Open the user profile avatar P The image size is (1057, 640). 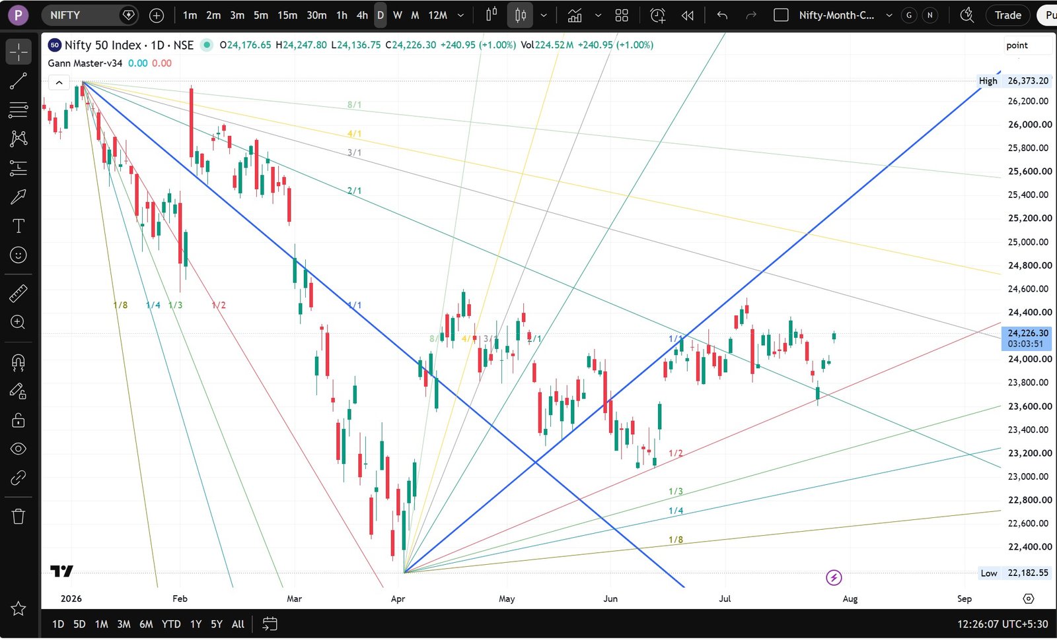coord(18,15)
